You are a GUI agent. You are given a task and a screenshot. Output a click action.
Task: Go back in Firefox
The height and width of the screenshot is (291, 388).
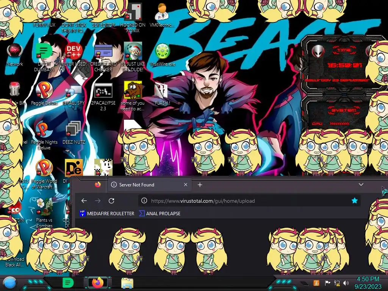click(84, 201)
